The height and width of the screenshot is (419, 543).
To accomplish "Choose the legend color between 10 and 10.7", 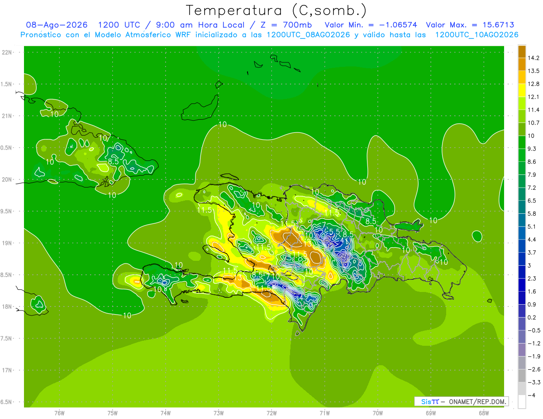I will (x=522, y=129).
